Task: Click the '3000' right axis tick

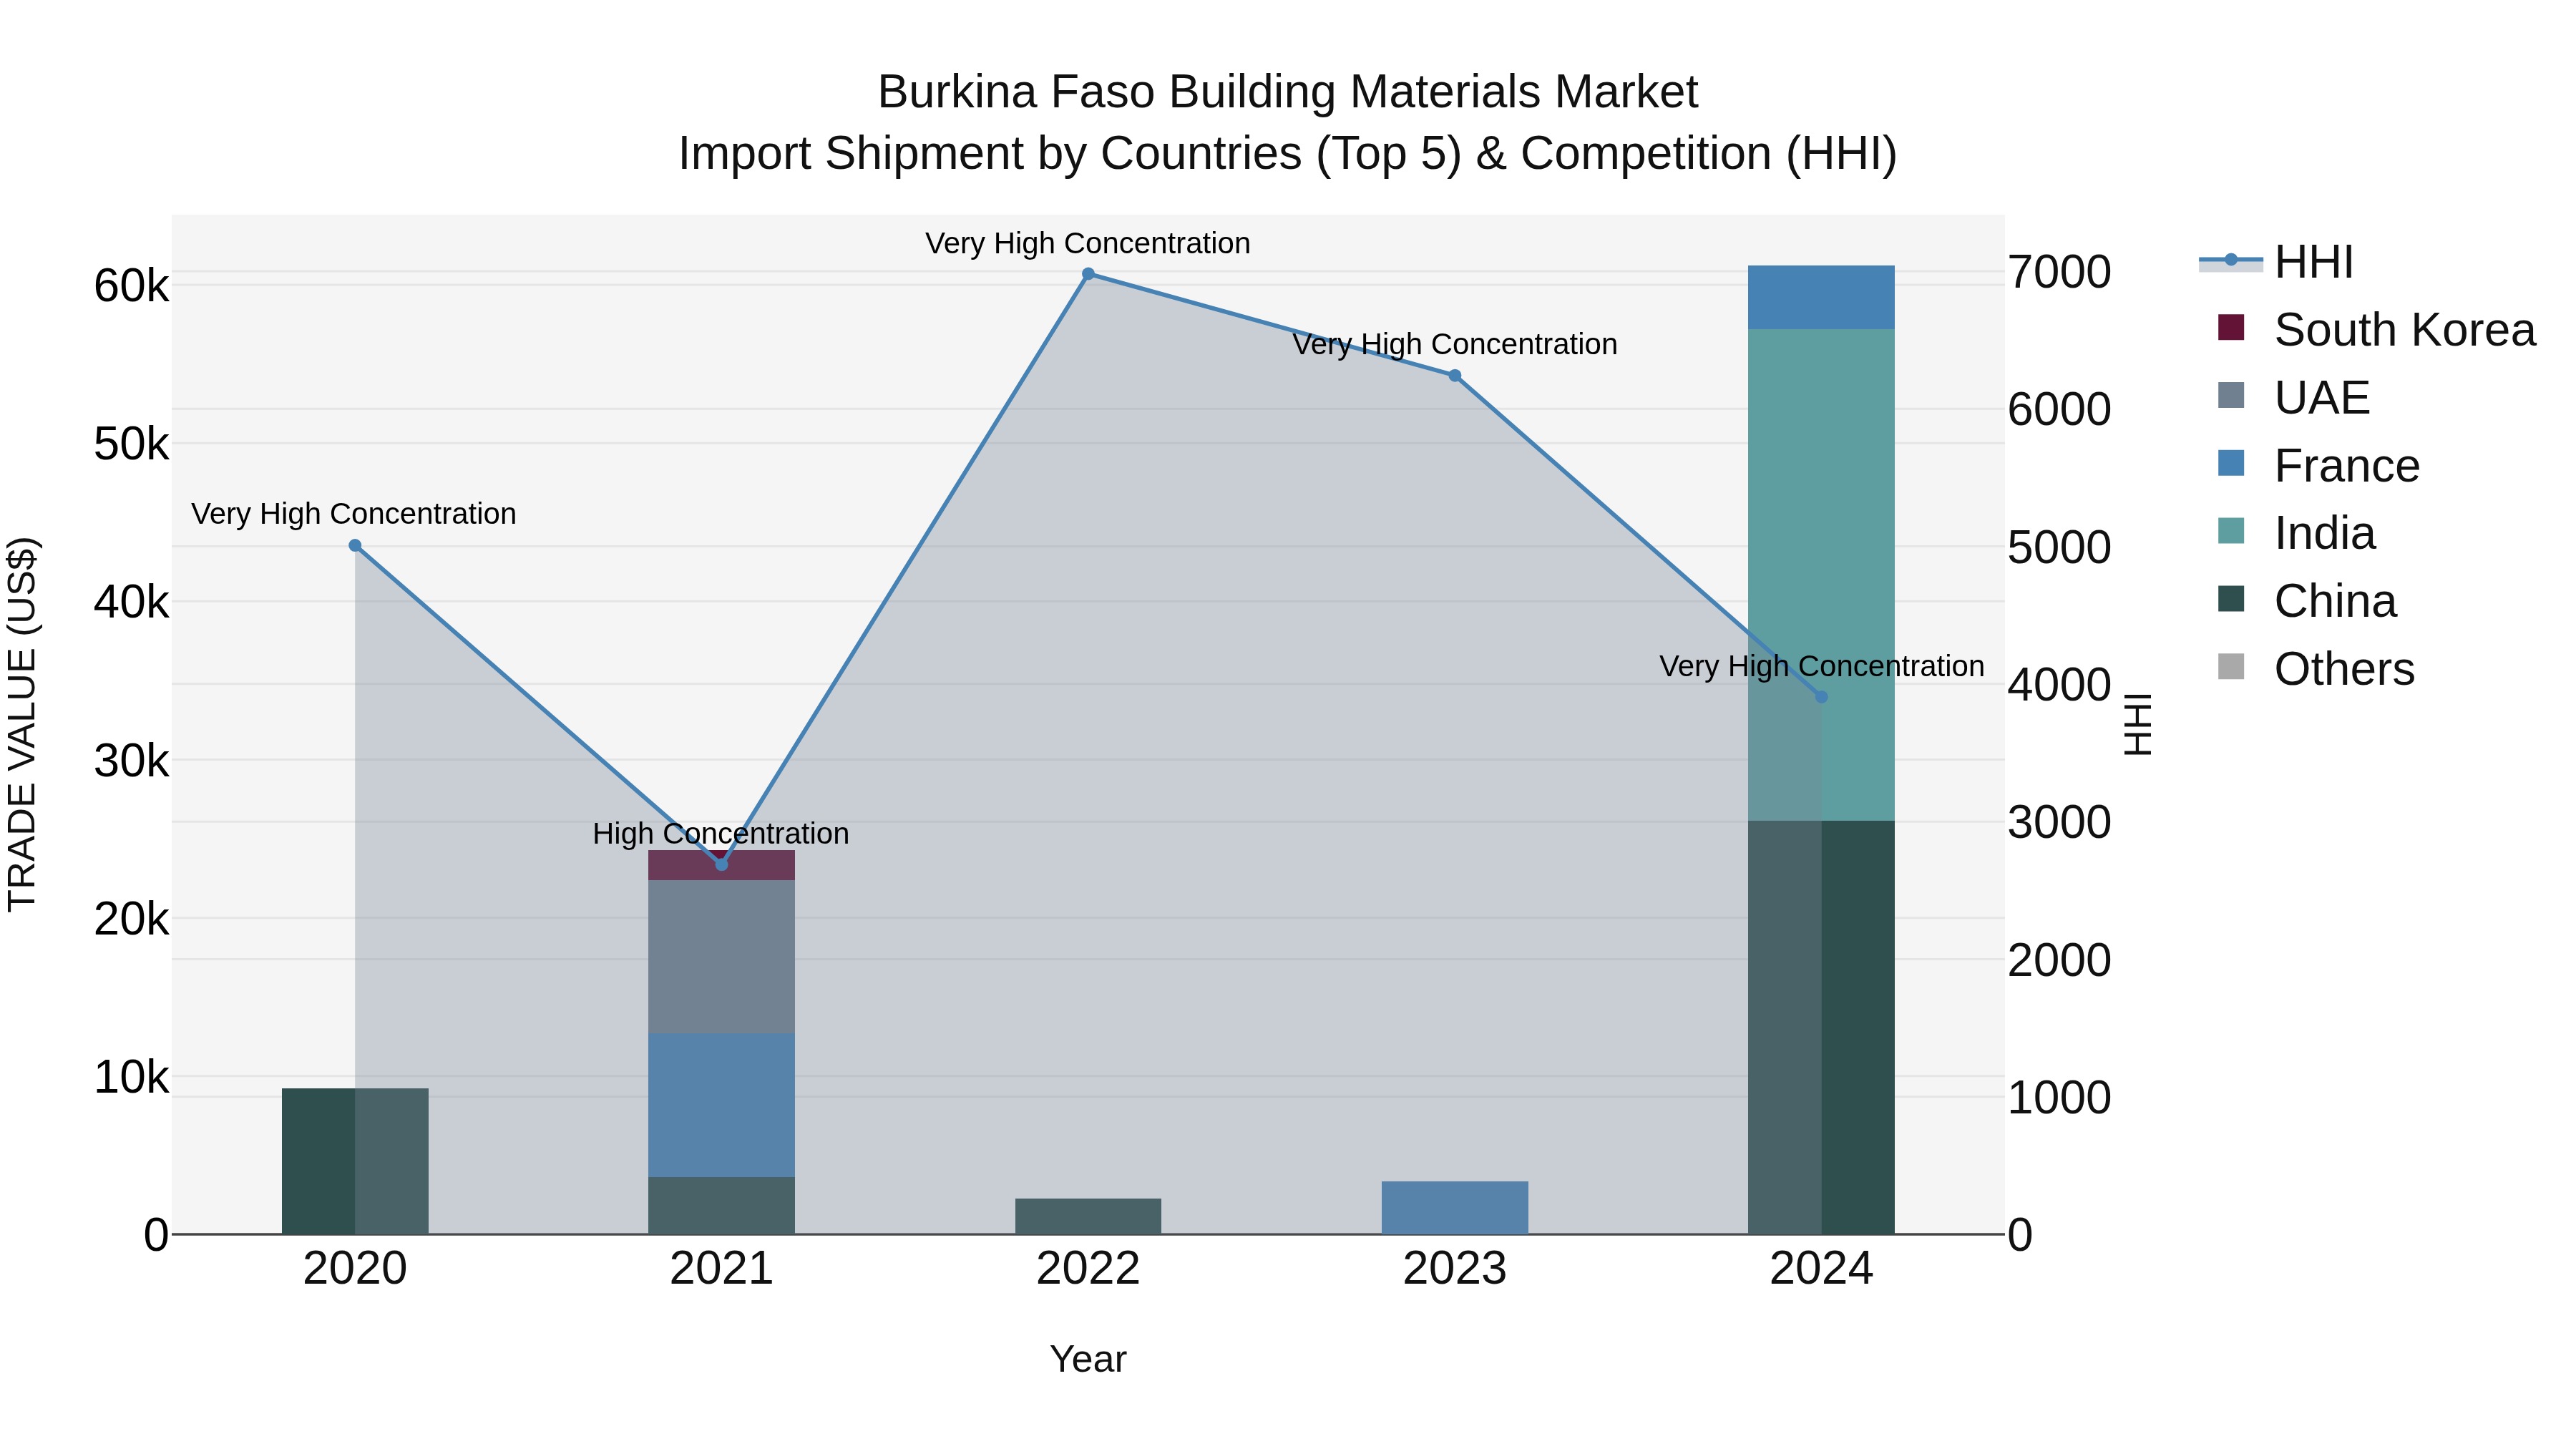Action: coord(2060,822)
